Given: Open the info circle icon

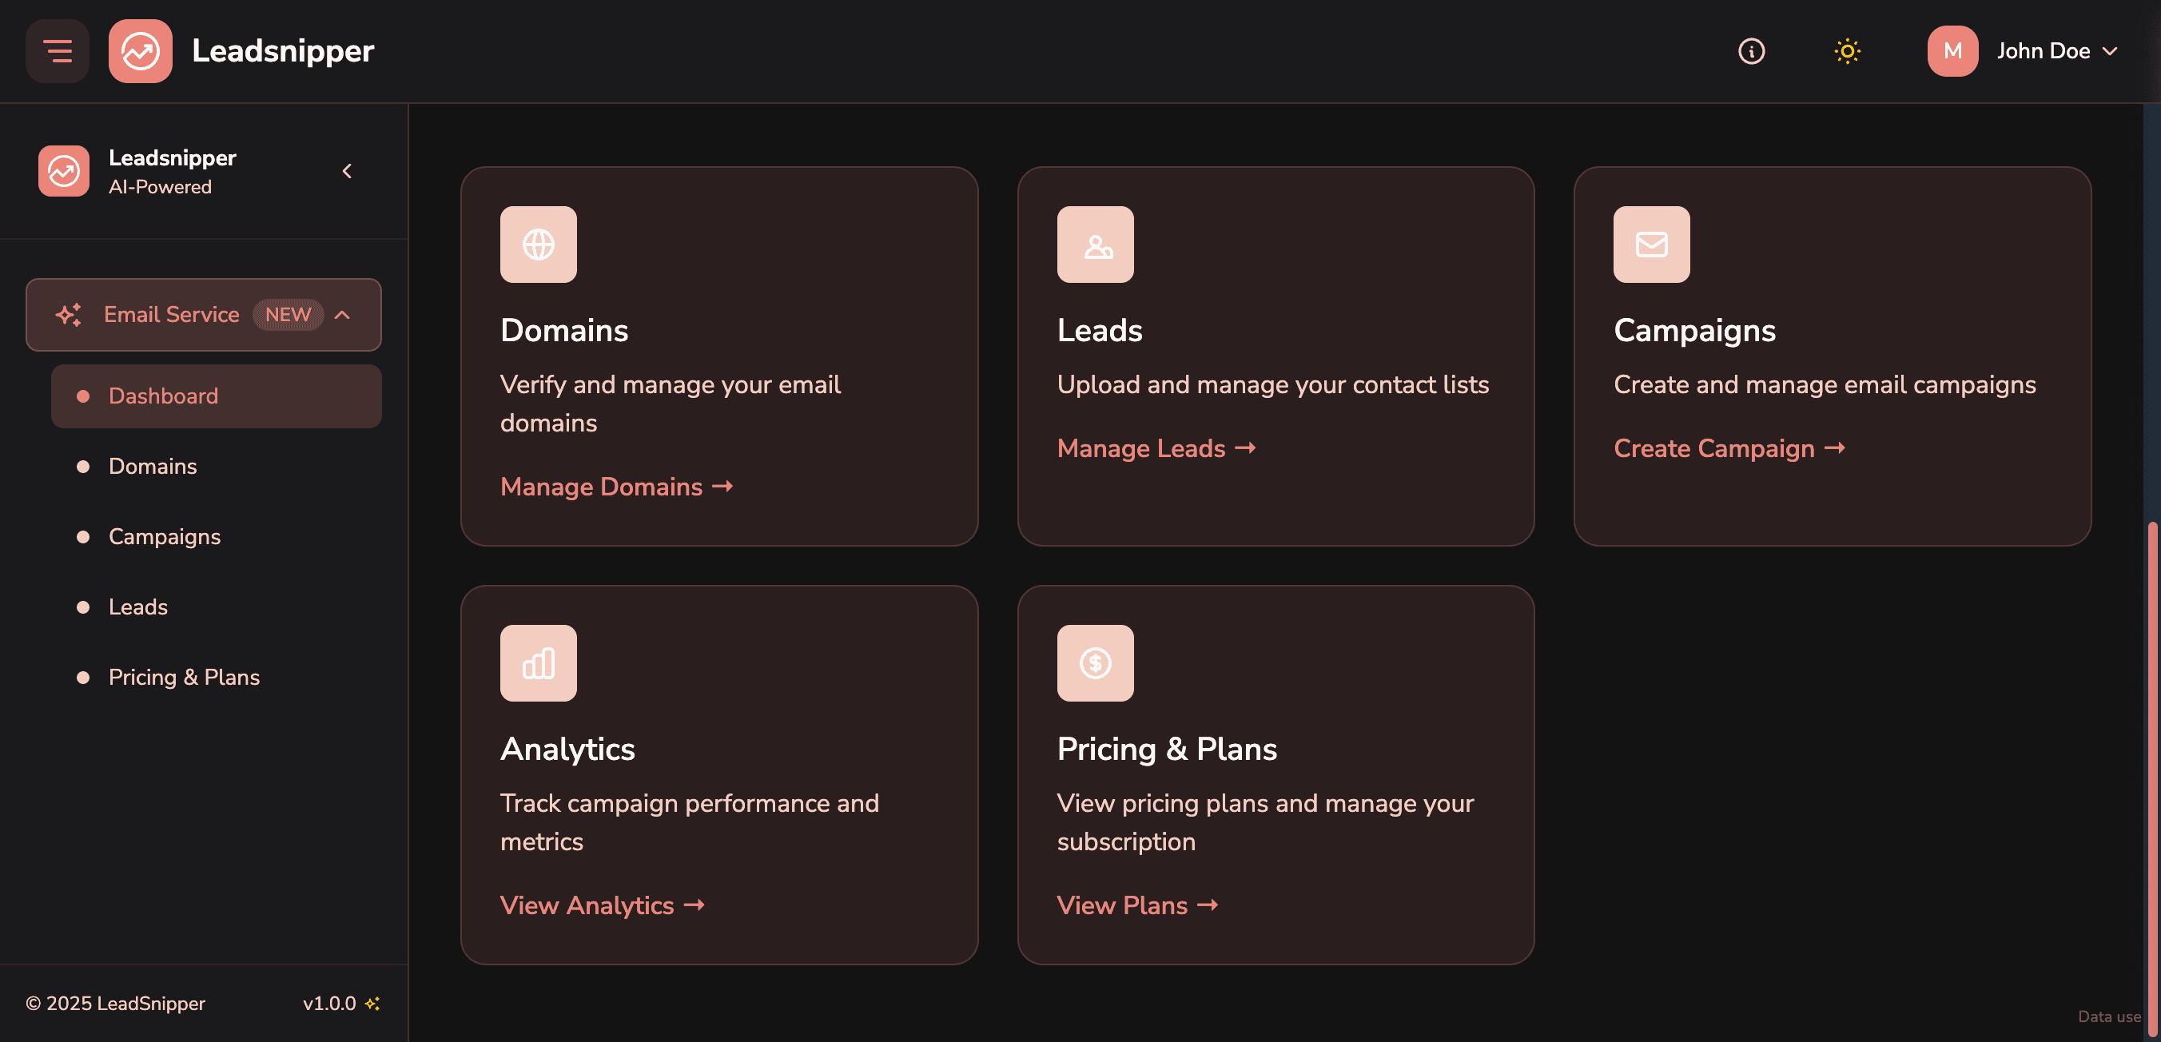Looking at the screenshot, I should (1751, 51).
